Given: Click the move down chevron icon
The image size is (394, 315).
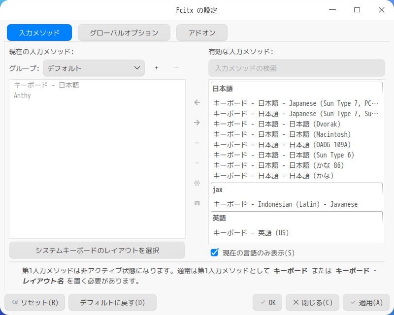Looking at the screenshot, I should (197, 163).
